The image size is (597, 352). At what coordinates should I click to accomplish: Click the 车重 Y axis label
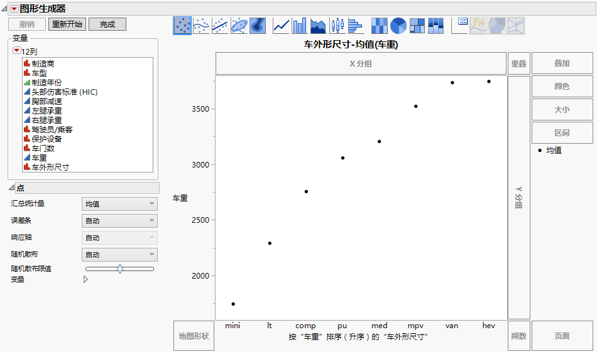(180, 198)
